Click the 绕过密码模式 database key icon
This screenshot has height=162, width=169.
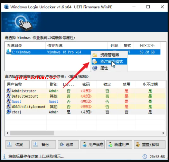point(95,61)
